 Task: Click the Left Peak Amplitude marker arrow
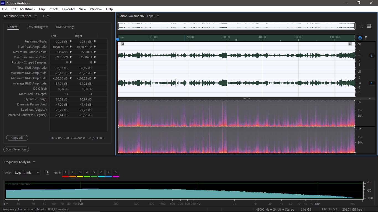click(71, 41)
